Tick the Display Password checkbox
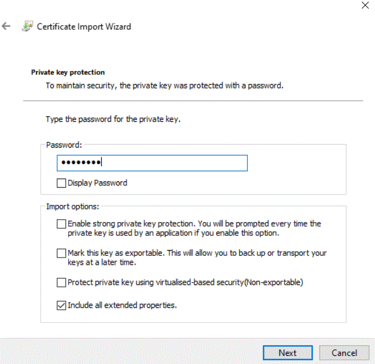Viewport: 375px width, 364px height. coord(61,183)
